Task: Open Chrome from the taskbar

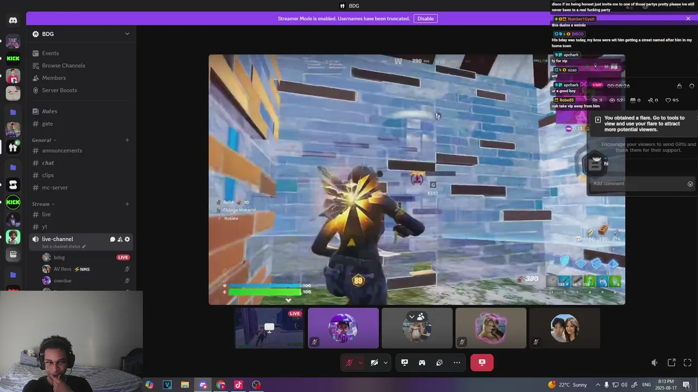Action: tap(221, 385)
